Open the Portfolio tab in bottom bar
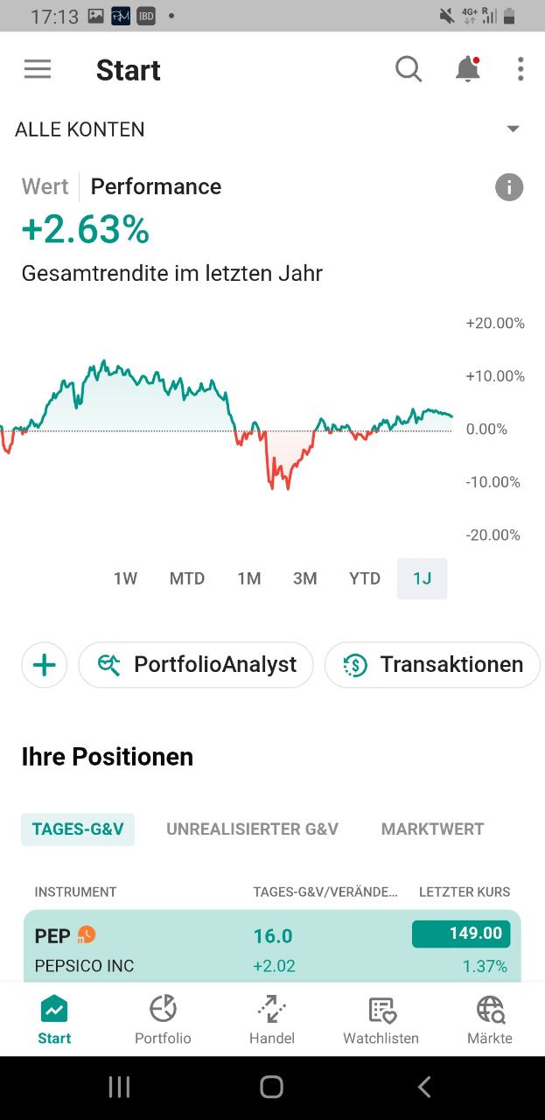The image size is (545, 1120). (163, 1020)
